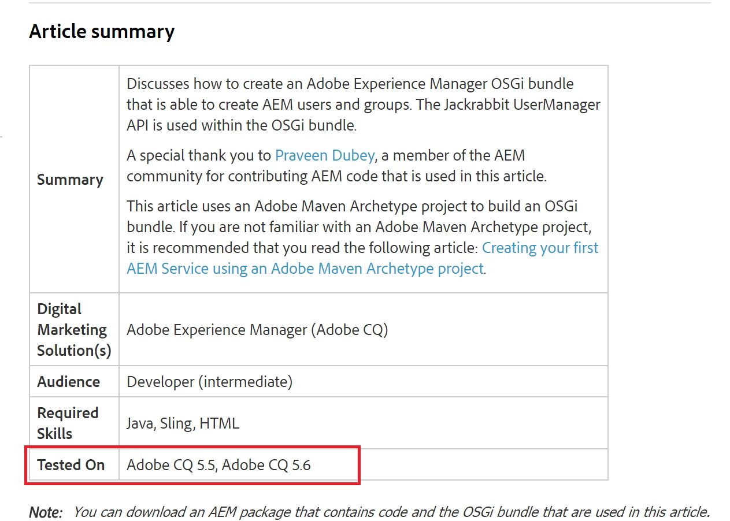The image size is (730, 521).
Task: Select the 'Audience' row label
Action: (x=68, y=382)
